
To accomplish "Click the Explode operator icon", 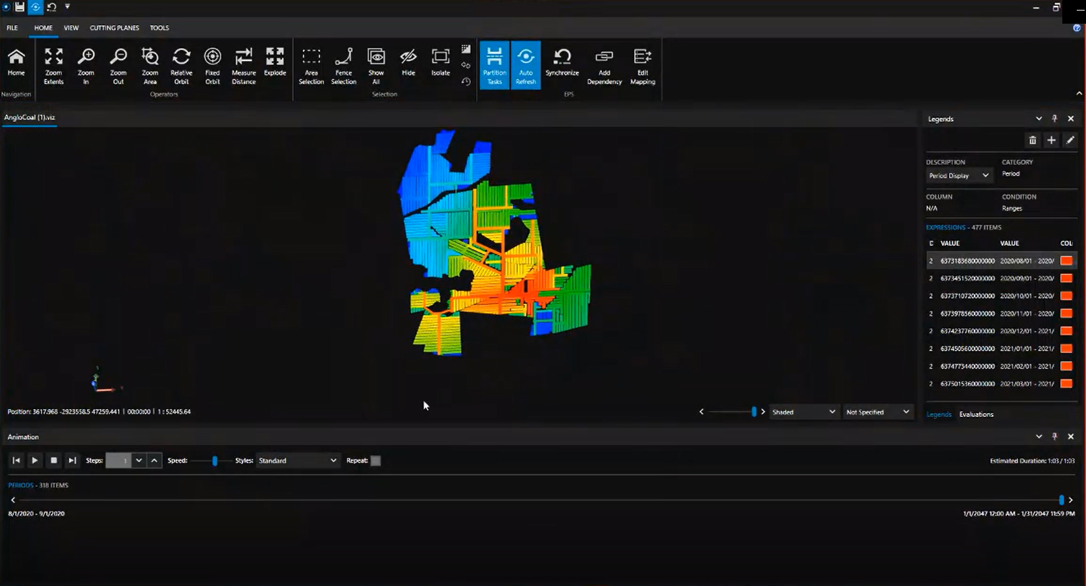I will 275,62.
